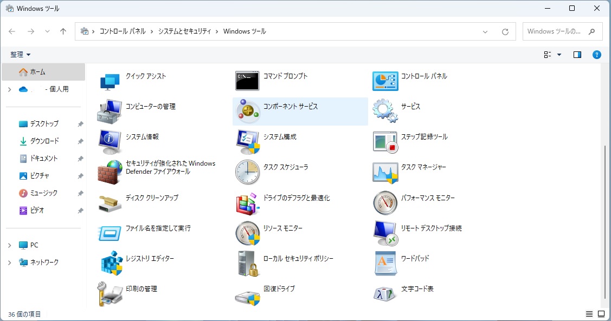
Task: Click the リソース モニター icon
Action: click(248, 233)
